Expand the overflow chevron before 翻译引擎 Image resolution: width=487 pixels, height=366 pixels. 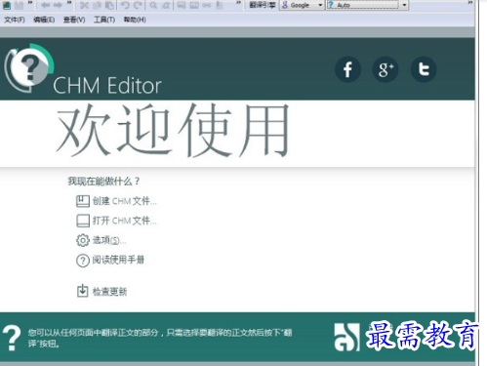(x=238, y=3)
